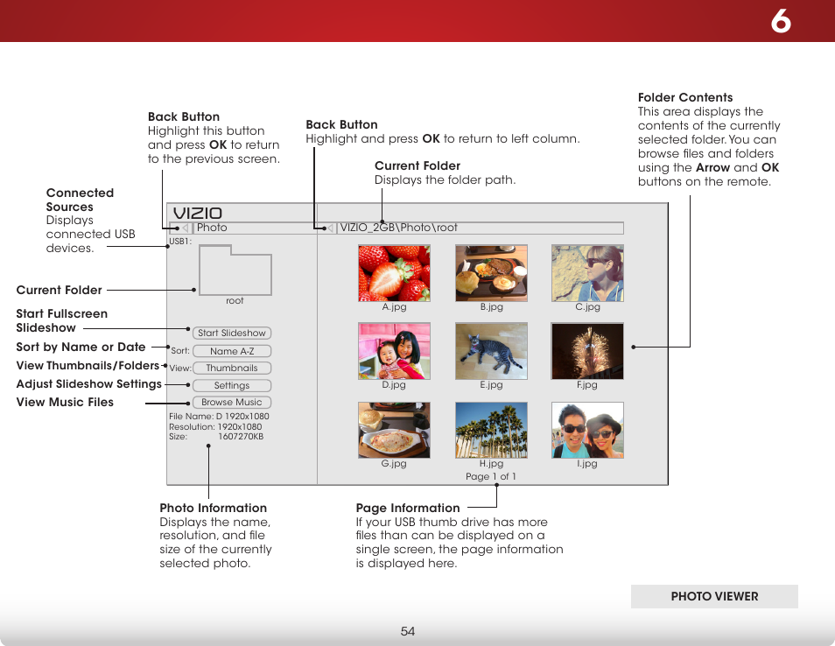Open the two children photo D.jpg
The width and height of the screenshot is (835, 646).
394,351
